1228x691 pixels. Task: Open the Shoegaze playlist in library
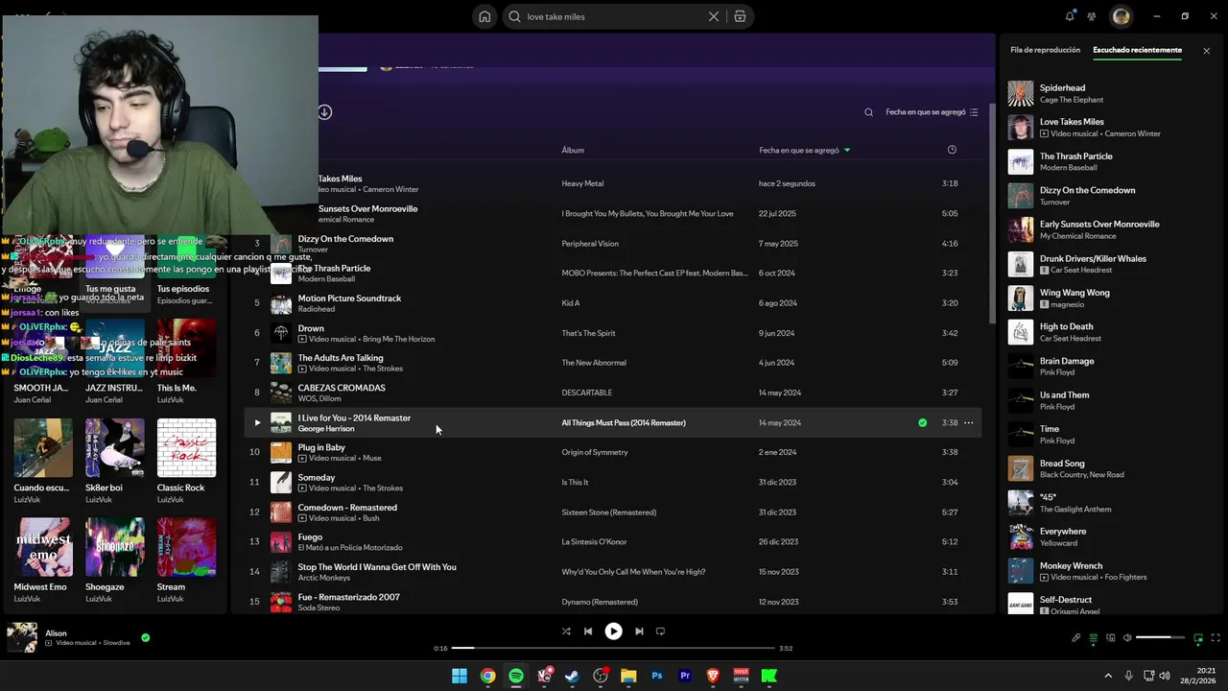tap(114, 562)
